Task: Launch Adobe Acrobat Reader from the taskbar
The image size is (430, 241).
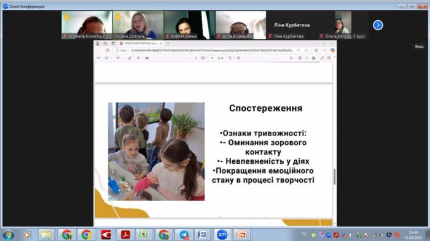Action: tap(125, 235)
